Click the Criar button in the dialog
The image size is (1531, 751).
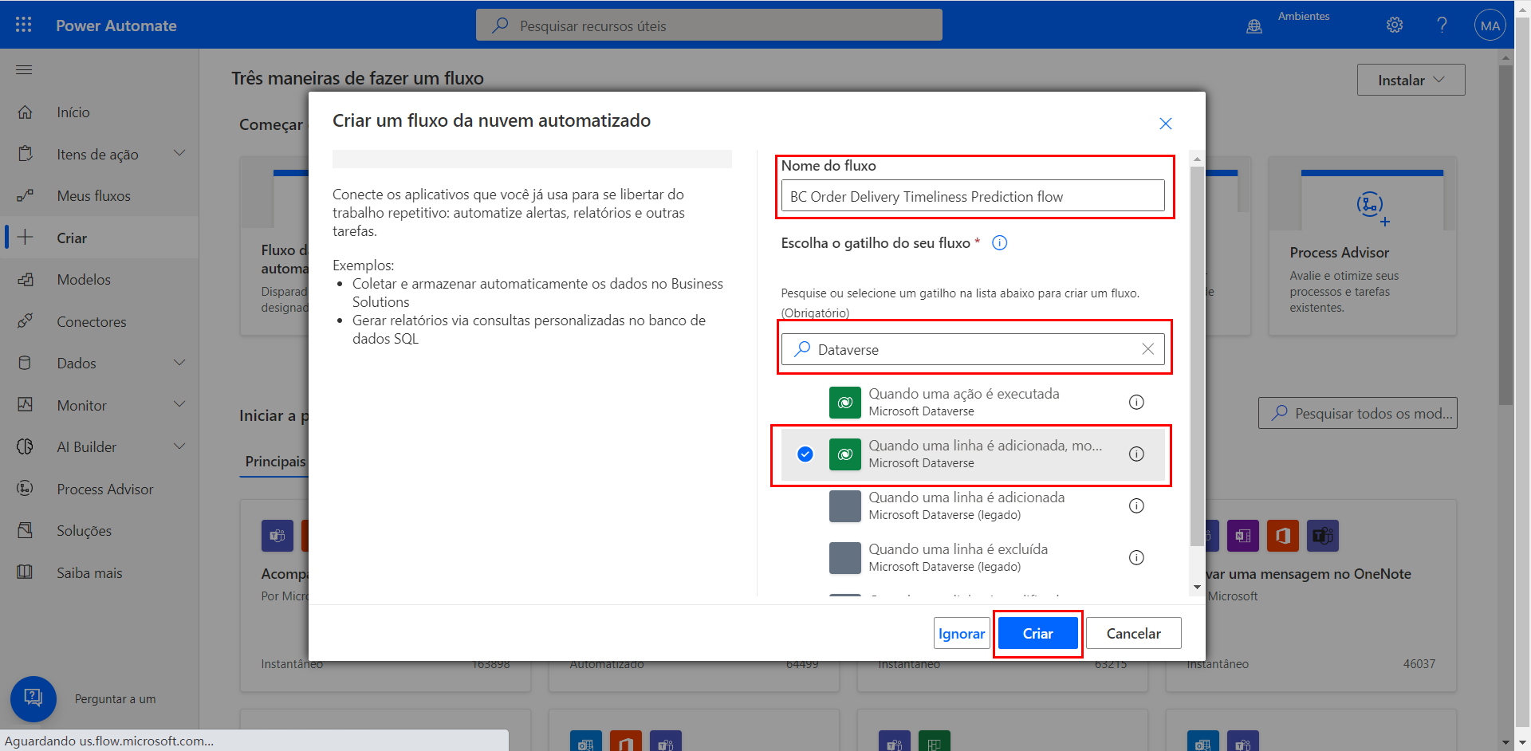pos(1037,634)
